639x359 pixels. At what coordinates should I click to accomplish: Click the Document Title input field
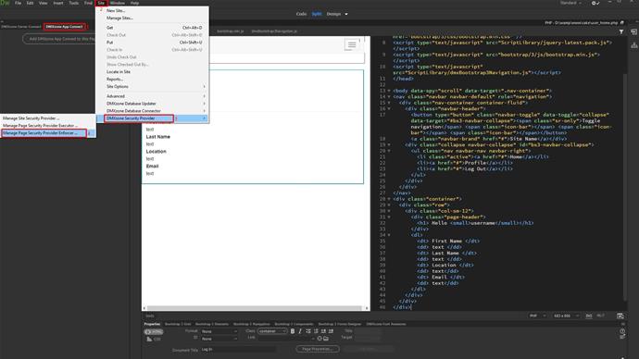(x=238, y=349)
